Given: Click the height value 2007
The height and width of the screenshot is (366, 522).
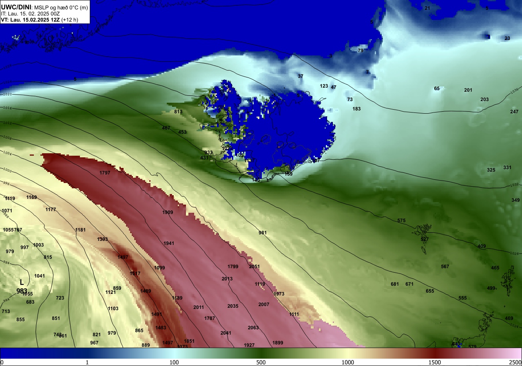Looking at the screenshot, I should coord(264,304).
